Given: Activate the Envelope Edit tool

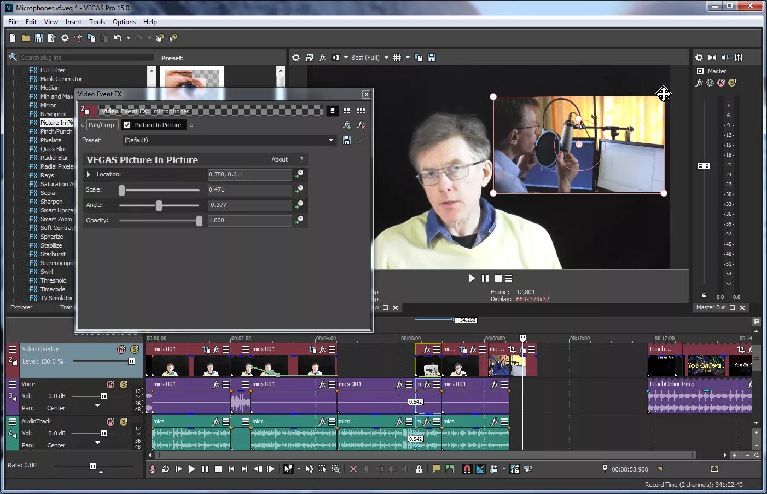Looking at the screenshot, I should [x=310, y=469].
